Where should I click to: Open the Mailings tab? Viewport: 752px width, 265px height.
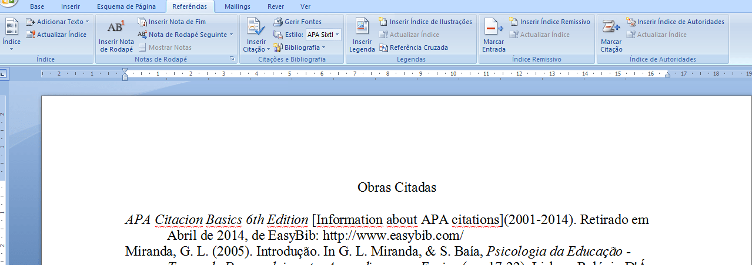click(237, 6)
